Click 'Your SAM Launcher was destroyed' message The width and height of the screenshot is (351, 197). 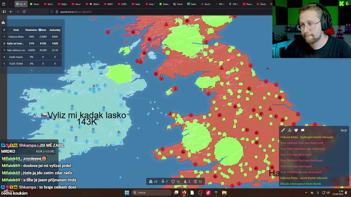point(302,149)
